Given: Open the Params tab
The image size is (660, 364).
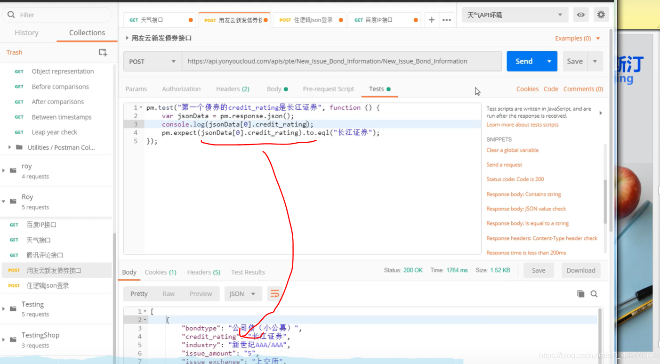Looking at the screenshot, I should point(136,89).
